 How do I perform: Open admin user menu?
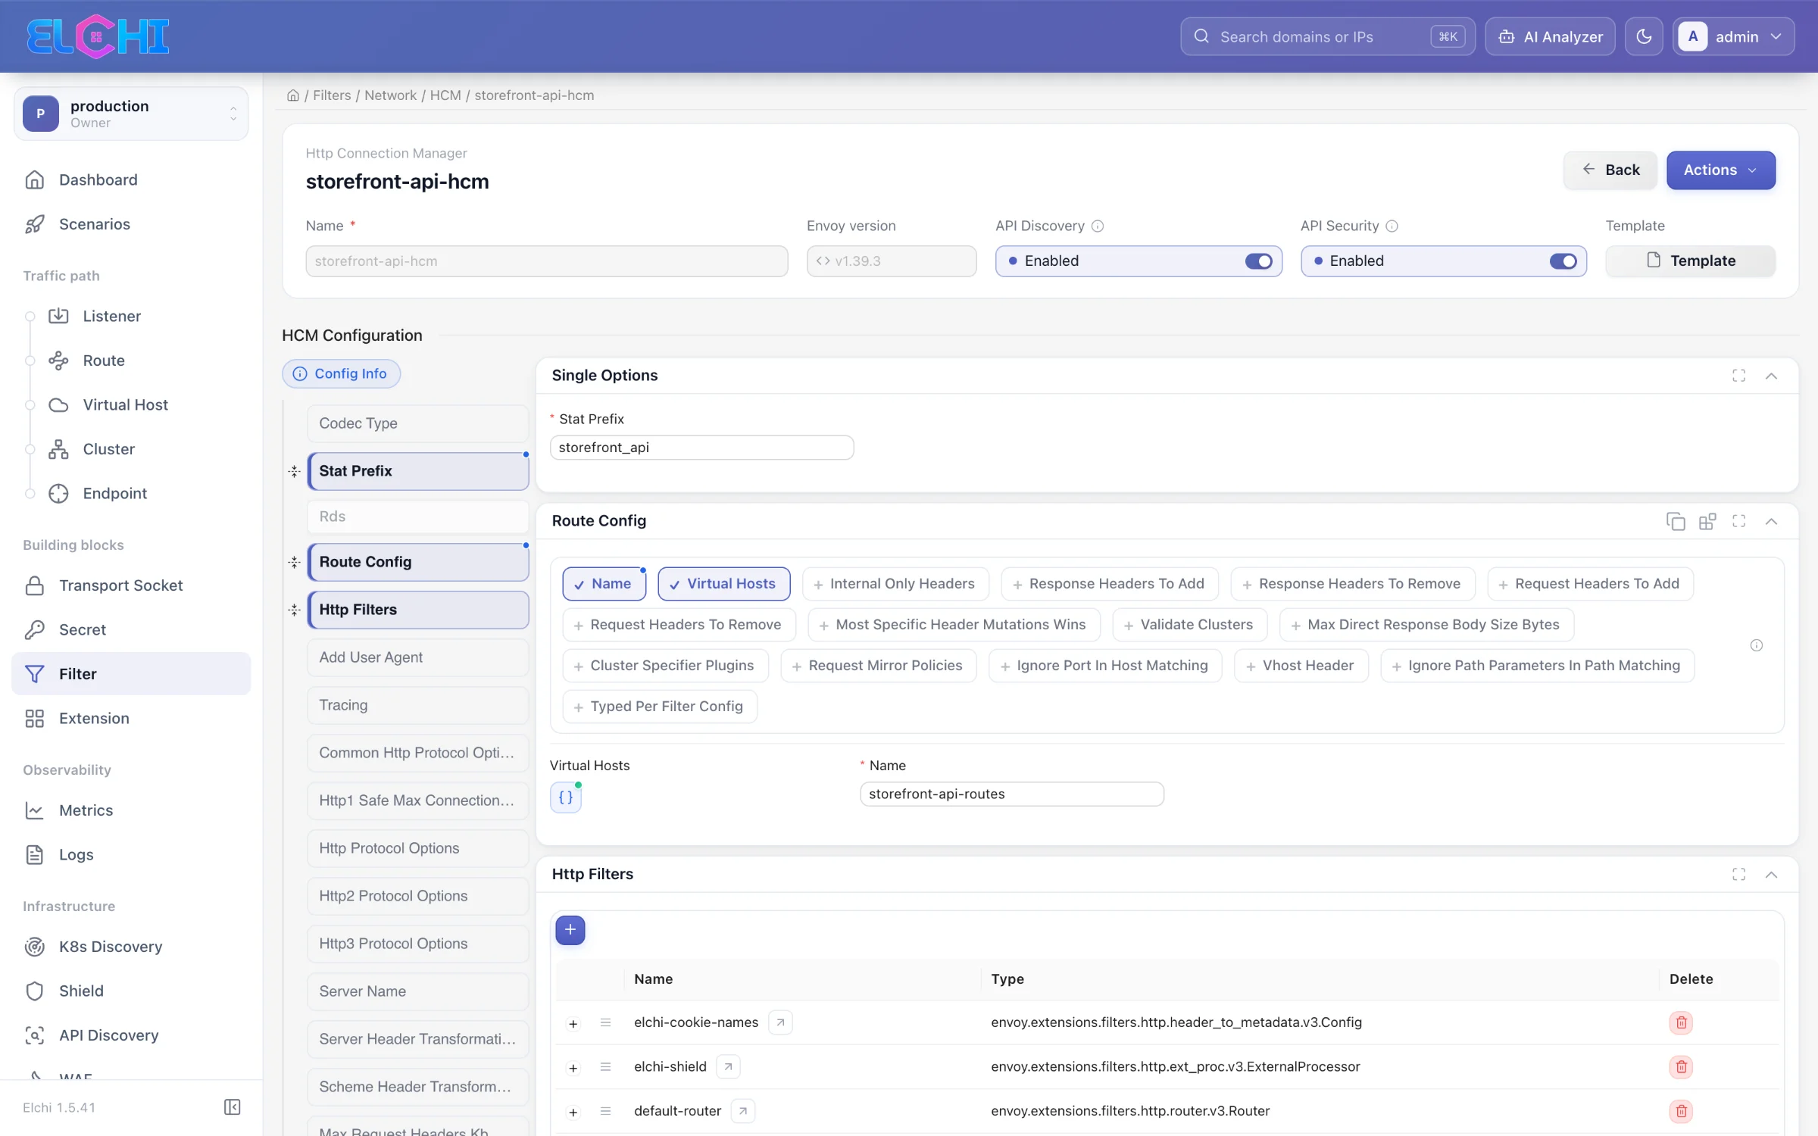pos(1733,36)
